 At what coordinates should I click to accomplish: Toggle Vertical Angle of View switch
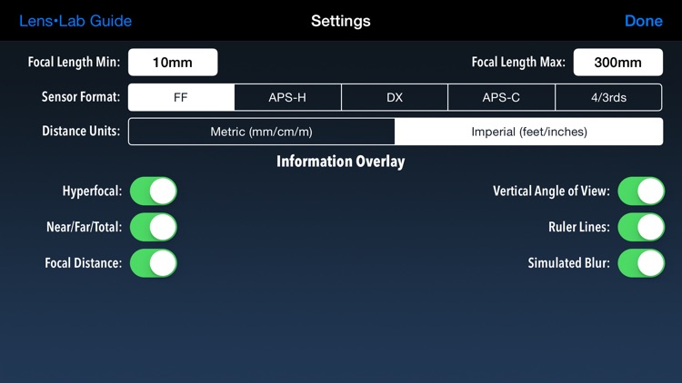(x=641, y=191)
